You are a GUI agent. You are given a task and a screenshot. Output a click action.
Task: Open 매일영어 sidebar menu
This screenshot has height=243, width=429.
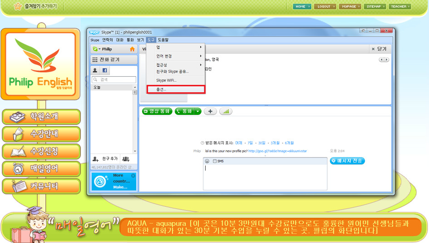click(x=41, y=169)
